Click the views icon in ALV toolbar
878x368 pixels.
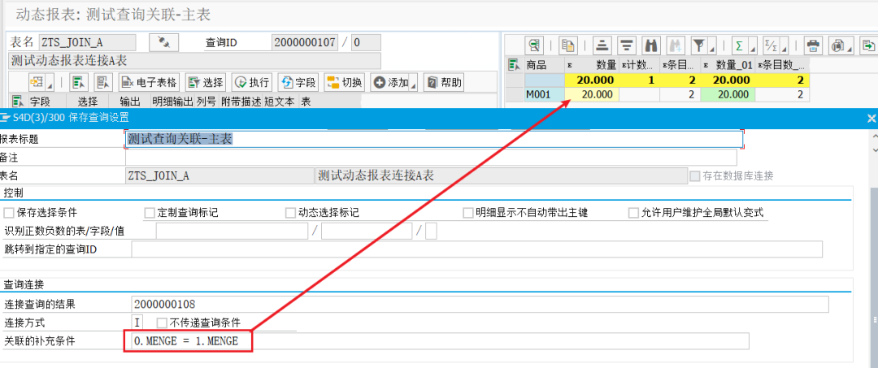(837, 45)
